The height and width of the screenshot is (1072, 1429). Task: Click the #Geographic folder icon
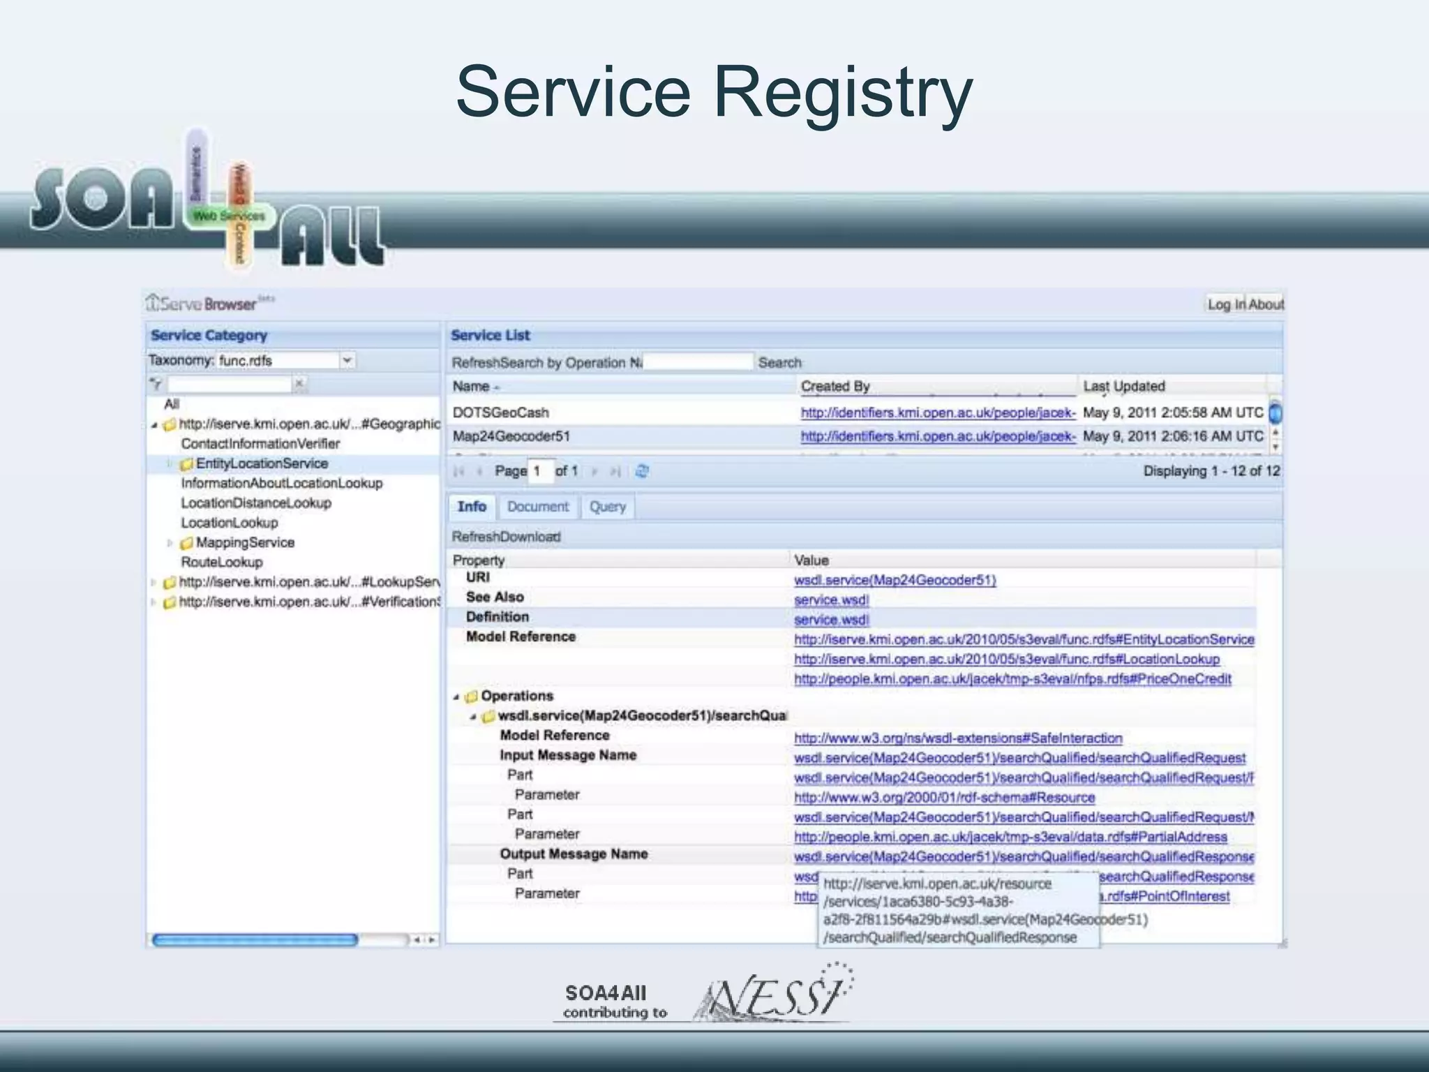170,424
